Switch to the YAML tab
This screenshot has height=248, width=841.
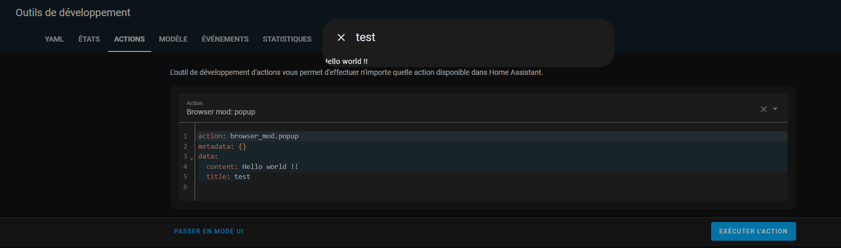tap(54, 39)
